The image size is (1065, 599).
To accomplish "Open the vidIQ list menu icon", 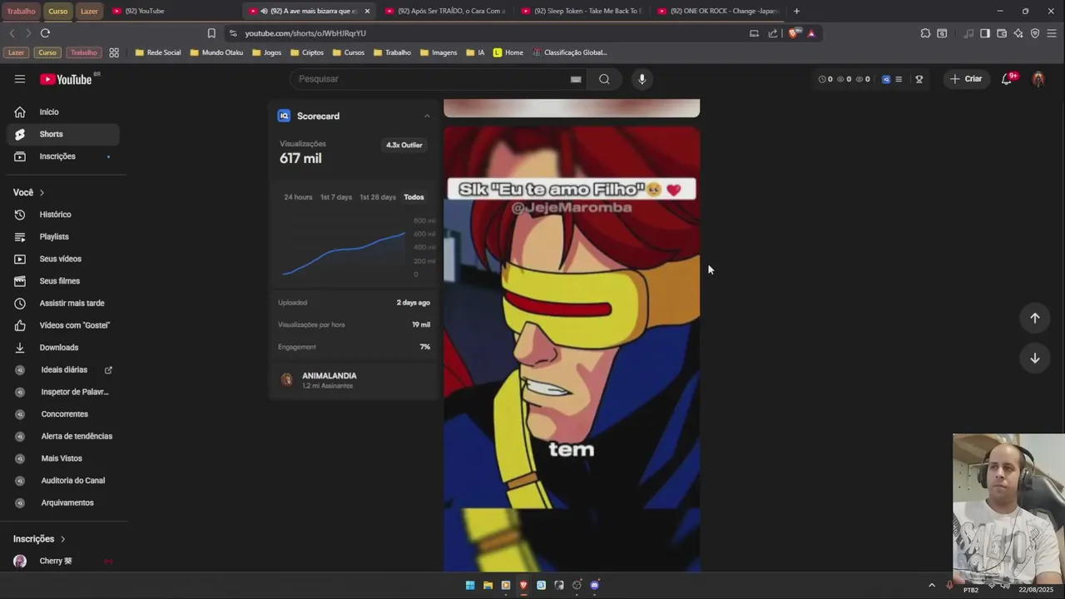I will [899, 79].
